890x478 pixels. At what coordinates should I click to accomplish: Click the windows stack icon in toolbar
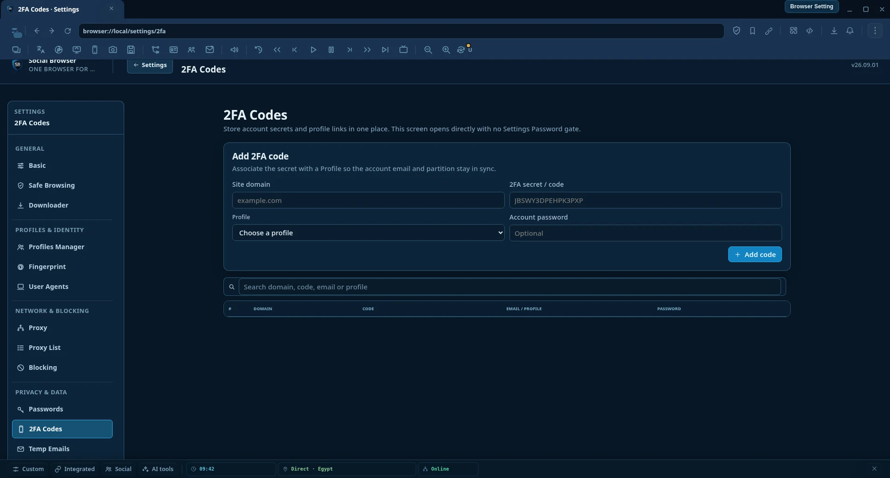(16, 50)
